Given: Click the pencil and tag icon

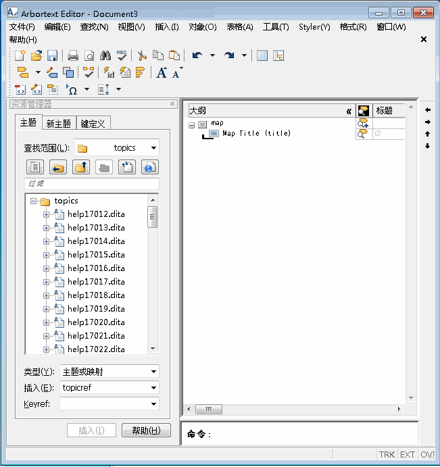Looking at the screenshot, I should [x=52, y=72].
